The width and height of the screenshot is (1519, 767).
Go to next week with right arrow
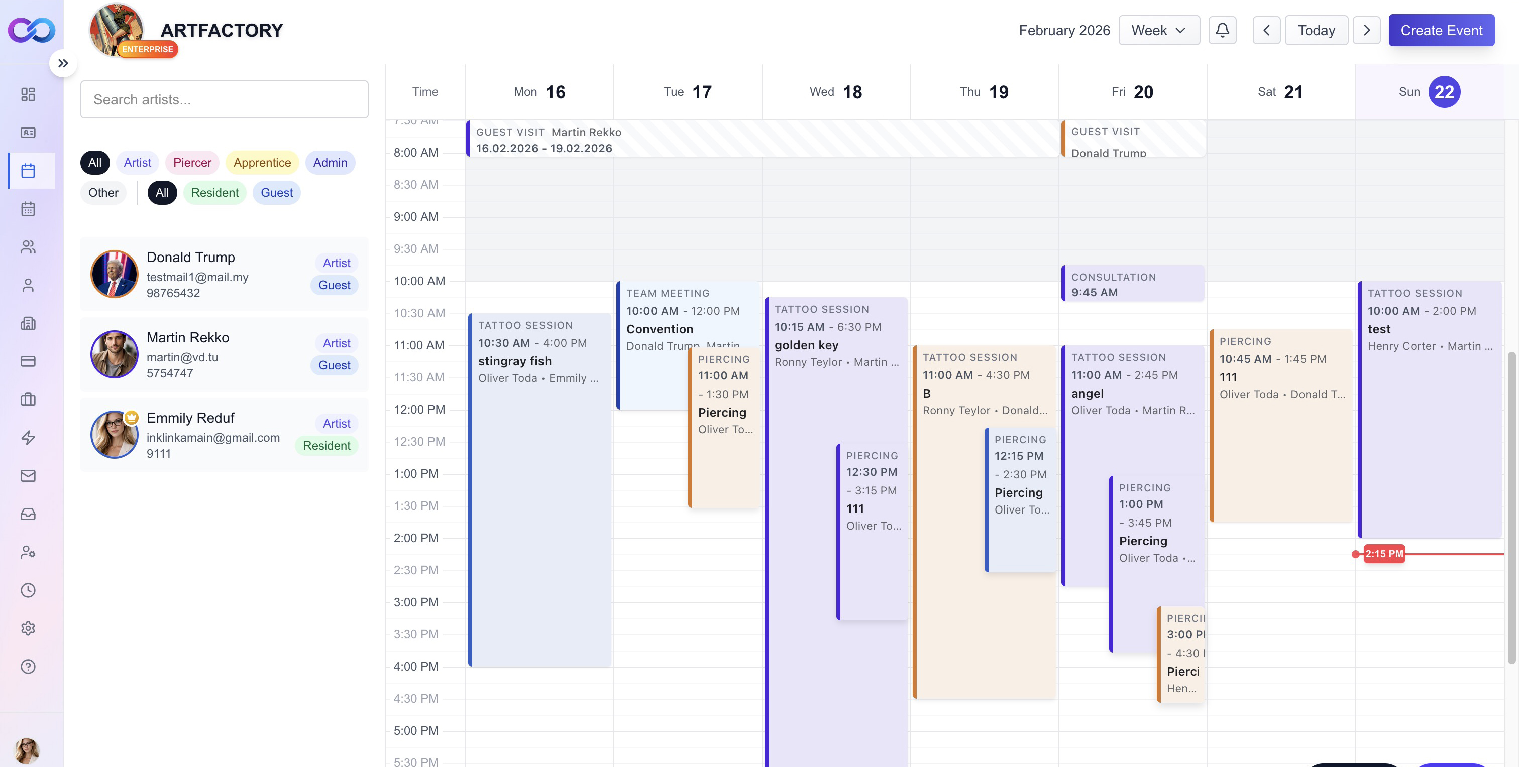click(1367, 30)
